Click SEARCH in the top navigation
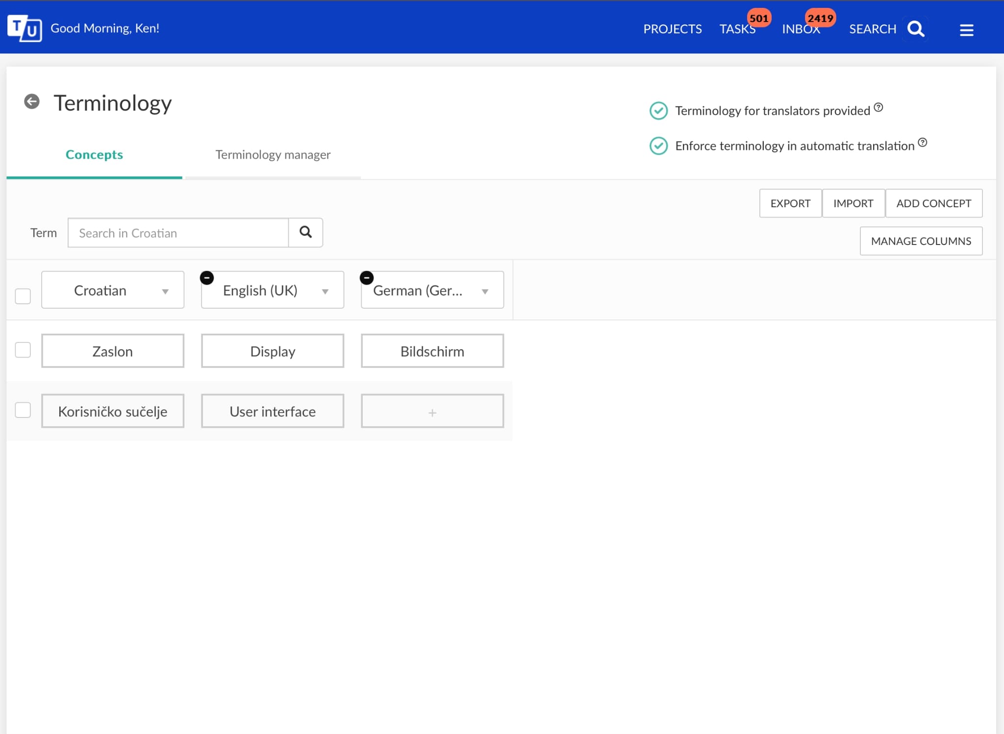Viewport: 1004px width, 734px height. click(873, 29)
